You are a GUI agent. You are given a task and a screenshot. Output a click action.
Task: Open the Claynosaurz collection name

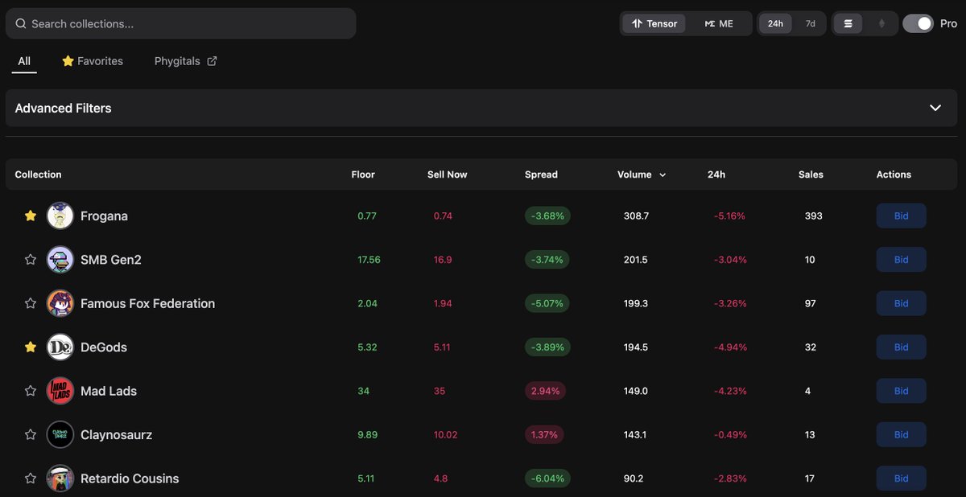pos(117,434)
